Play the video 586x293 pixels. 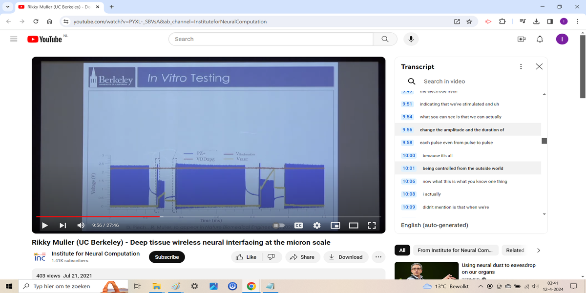45,225
